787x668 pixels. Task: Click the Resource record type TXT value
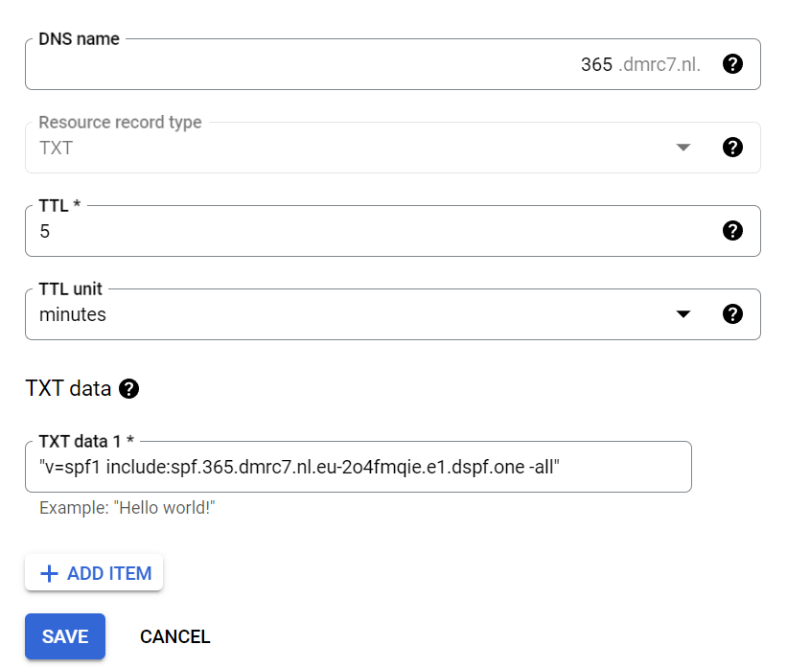coord(56,149)
